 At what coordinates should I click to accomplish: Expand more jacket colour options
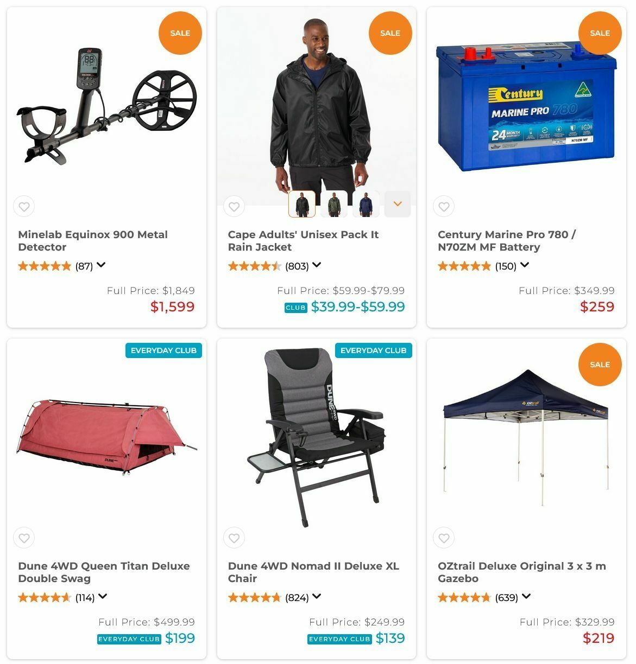point(398,204)
